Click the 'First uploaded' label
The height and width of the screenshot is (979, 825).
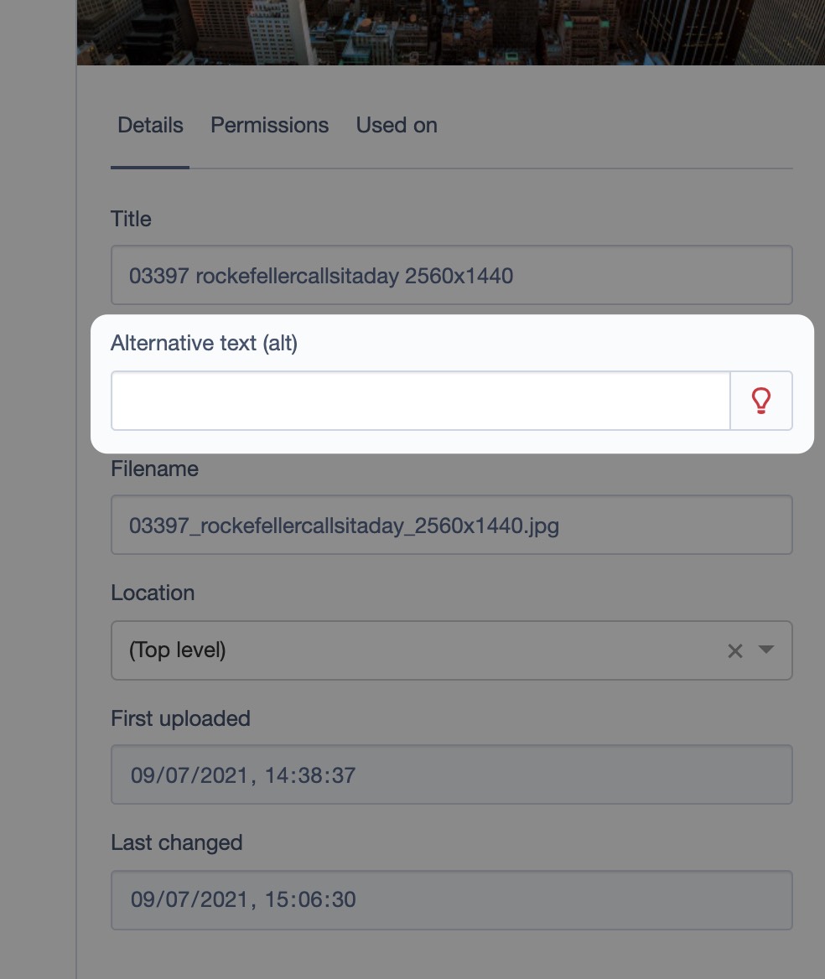tap(180, 718)
